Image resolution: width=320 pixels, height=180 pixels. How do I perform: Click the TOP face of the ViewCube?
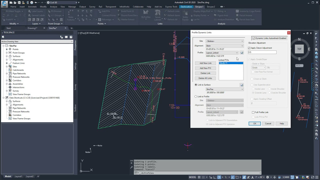pyautogui.click(x=299, y=49)
